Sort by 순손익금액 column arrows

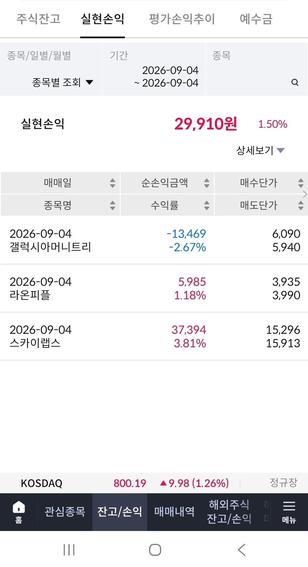click(207, 183)
